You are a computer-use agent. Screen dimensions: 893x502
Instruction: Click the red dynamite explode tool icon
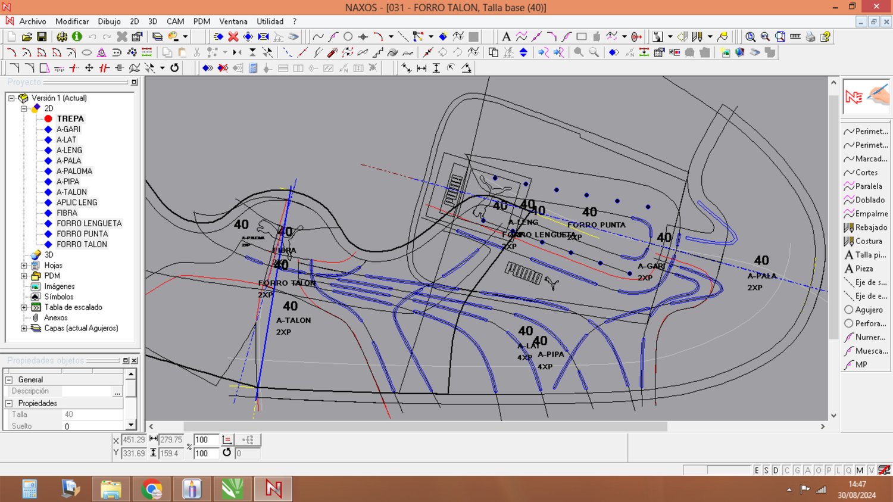tap(332, 52)
